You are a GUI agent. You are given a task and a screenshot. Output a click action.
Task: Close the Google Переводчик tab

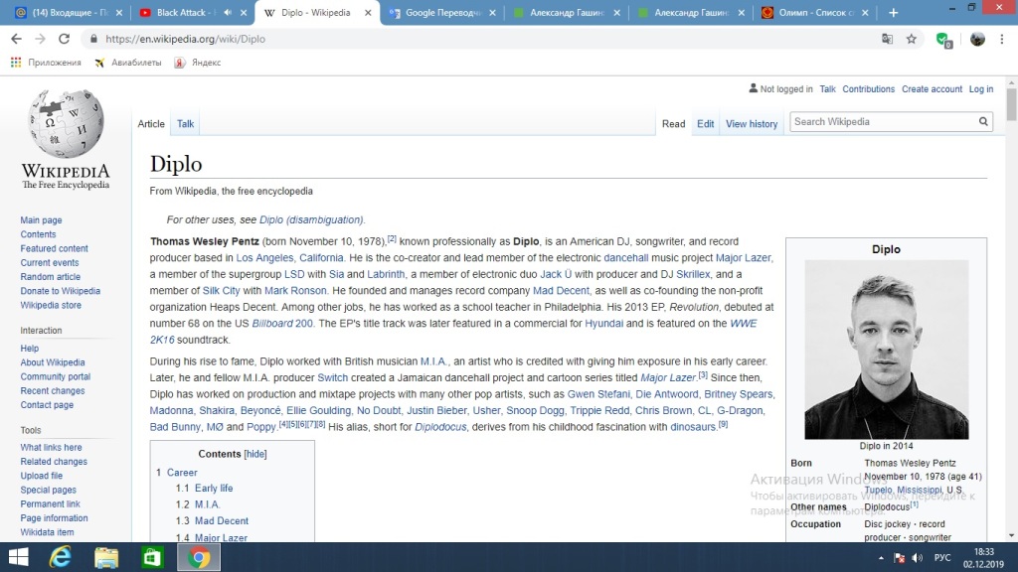pos(492,12)
